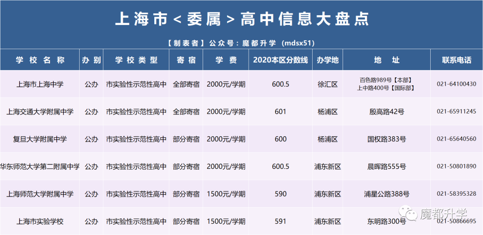The width and height of the screenshot is (483, 235).
Task: Click 2000元/学期 in the 复旦大学附属中学 row
Action: (226, 139)
